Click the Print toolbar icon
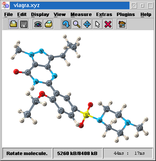Viewport: 156px width, 161px height. point(48,24)
